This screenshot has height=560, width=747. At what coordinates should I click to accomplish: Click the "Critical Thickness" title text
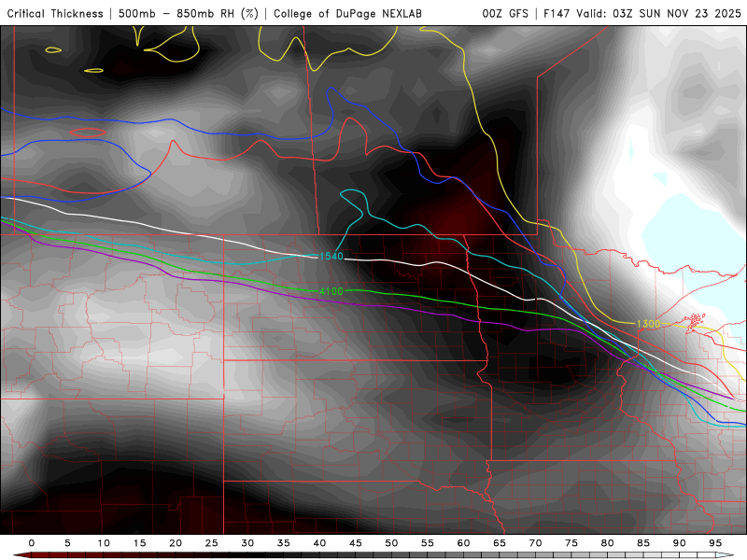[x=55, y=14]
